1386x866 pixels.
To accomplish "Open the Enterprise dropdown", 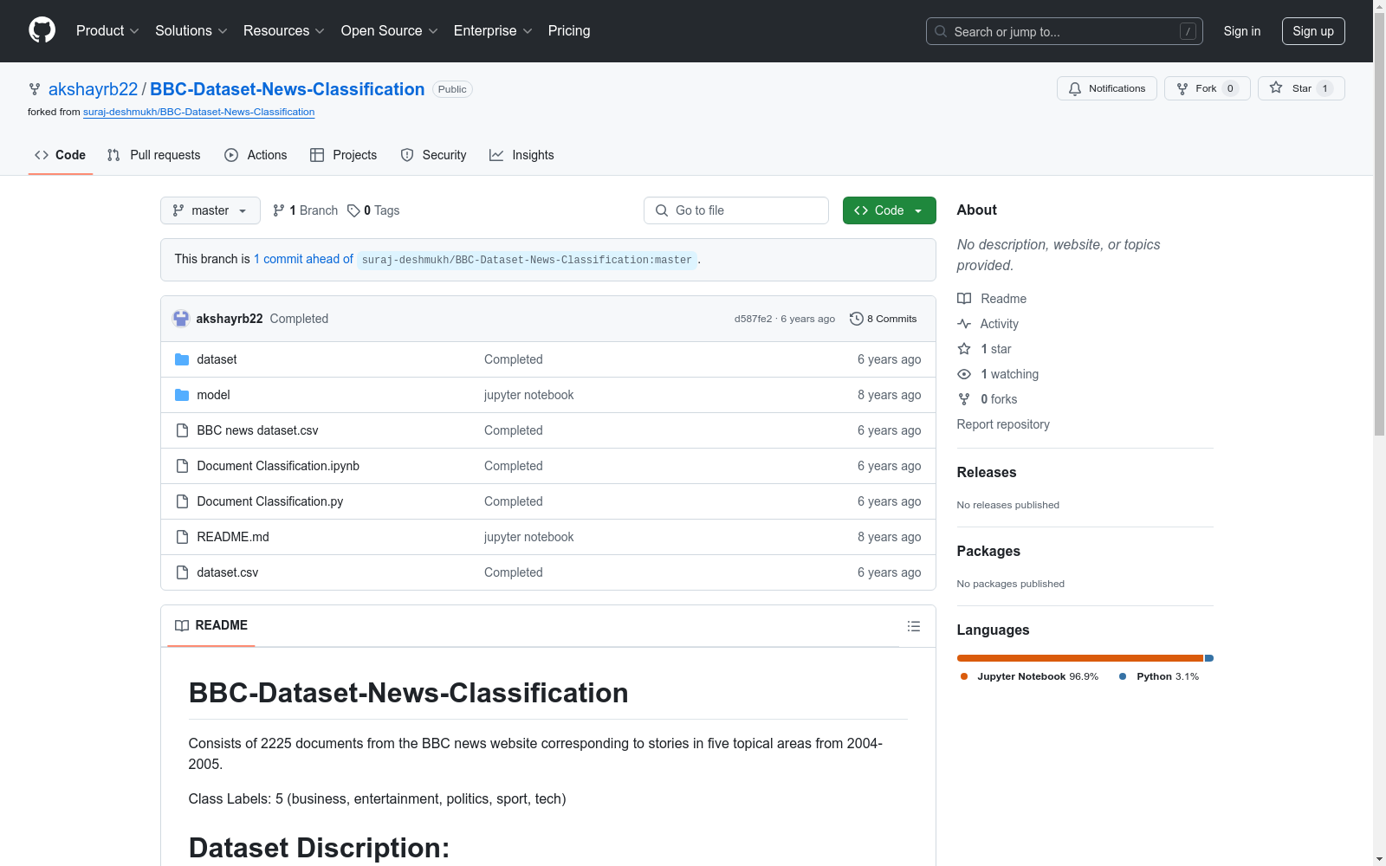I will 493,30.
